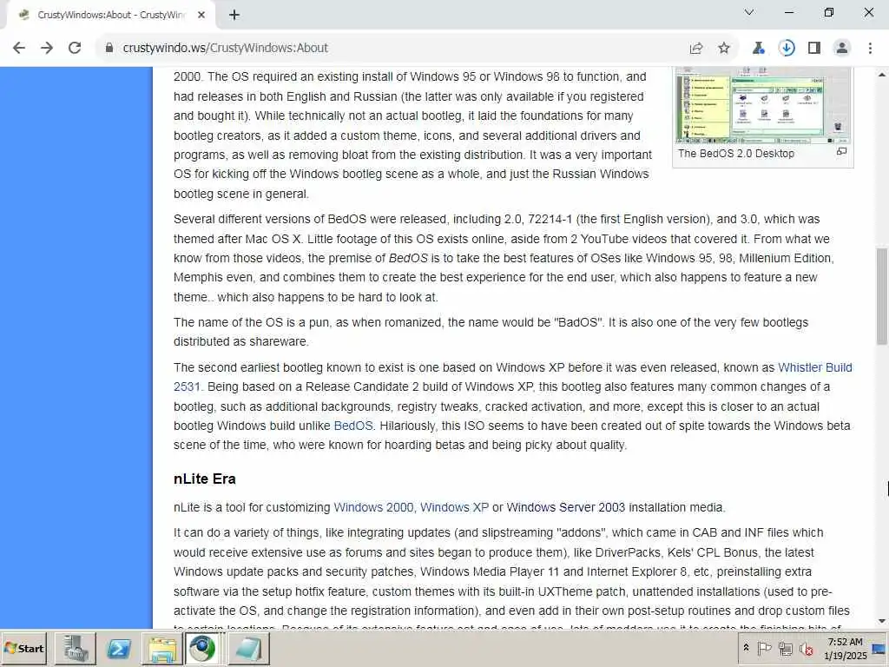This screenshot has width=889, height=667.
Task: Open the Windows 2000 link
Action: click(373, 507)
